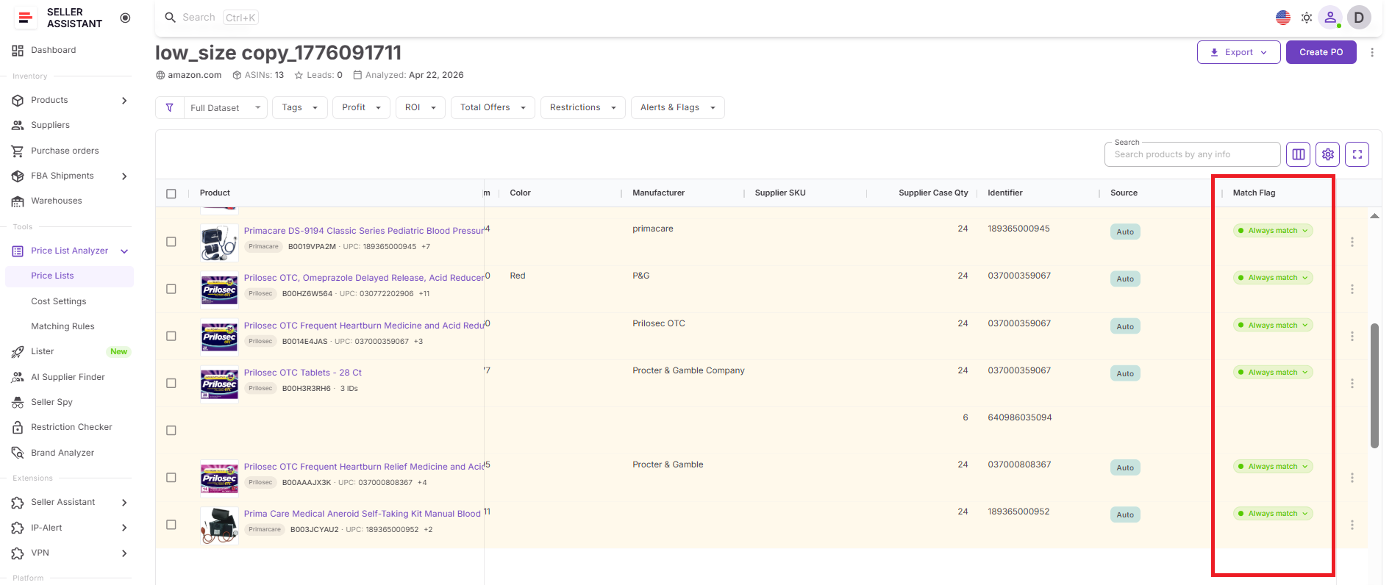Open the Total Offers filter dropdown
The width and height of the screenshot is (1392, 585).
point(493,107)
